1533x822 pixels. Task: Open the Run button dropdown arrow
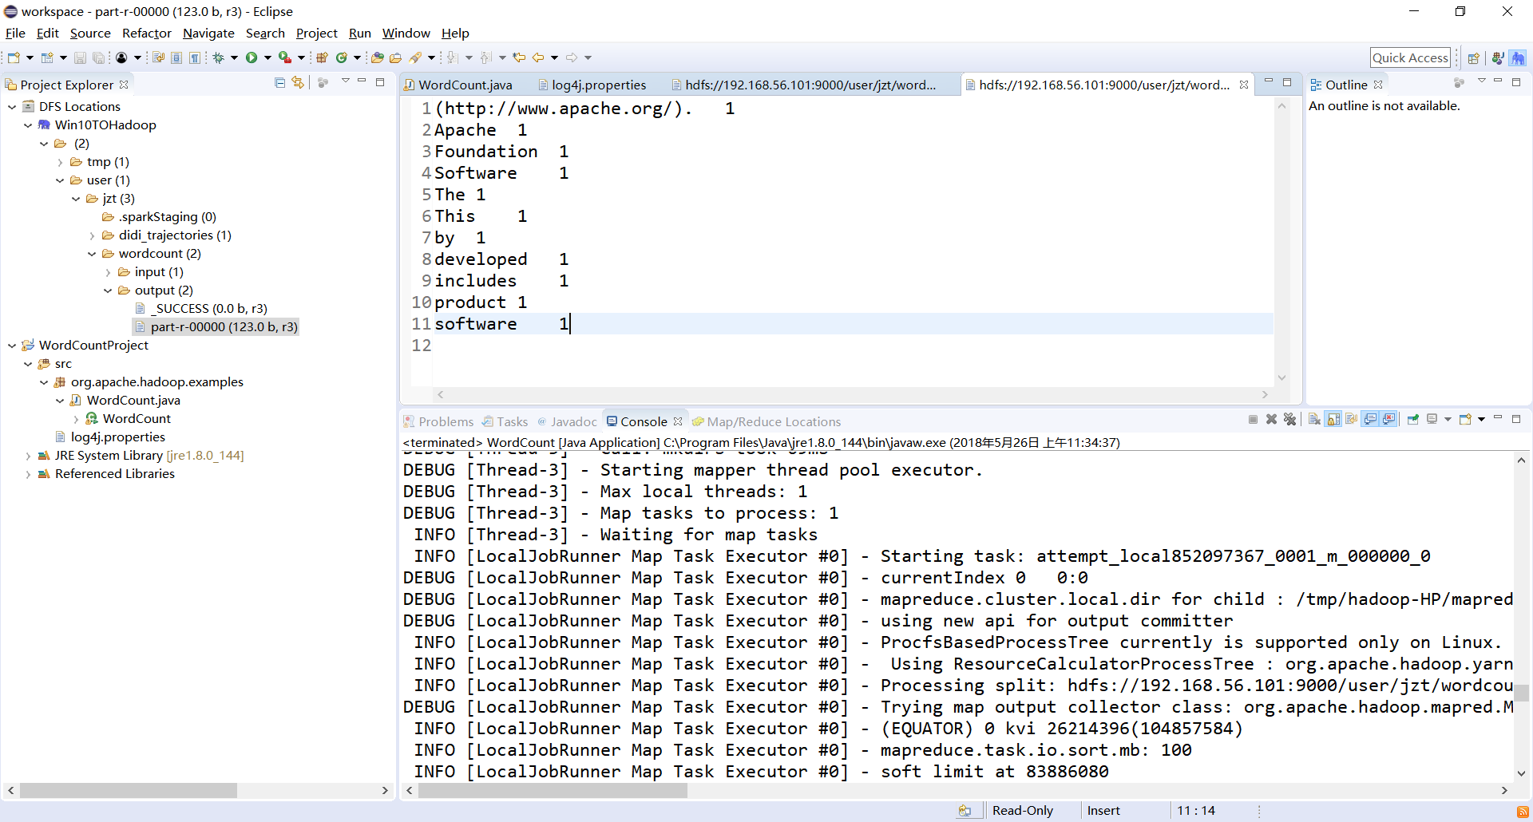pyautogui.click(x=267, y=57)
